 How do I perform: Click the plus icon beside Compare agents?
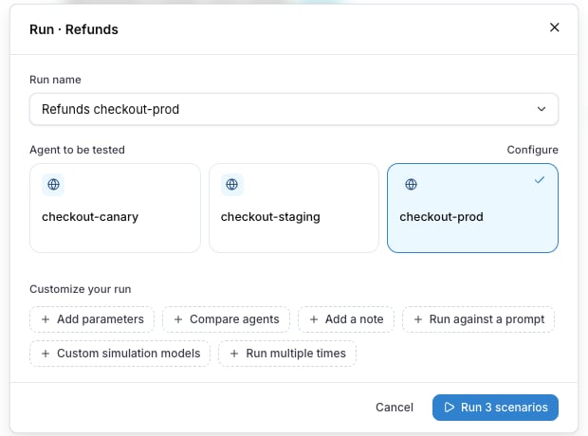(178, 319)
